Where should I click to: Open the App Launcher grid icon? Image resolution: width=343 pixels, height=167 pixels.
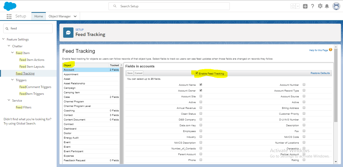(x=9, y=16)
